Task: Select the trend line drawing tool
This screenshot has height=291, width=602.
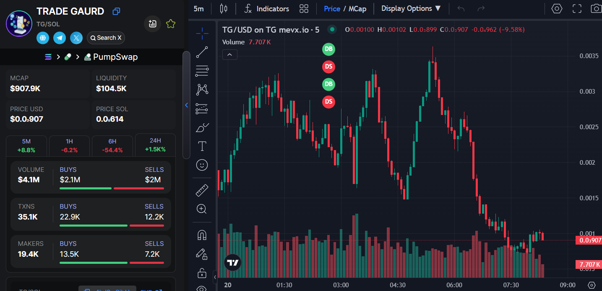Action: point(202,52)
